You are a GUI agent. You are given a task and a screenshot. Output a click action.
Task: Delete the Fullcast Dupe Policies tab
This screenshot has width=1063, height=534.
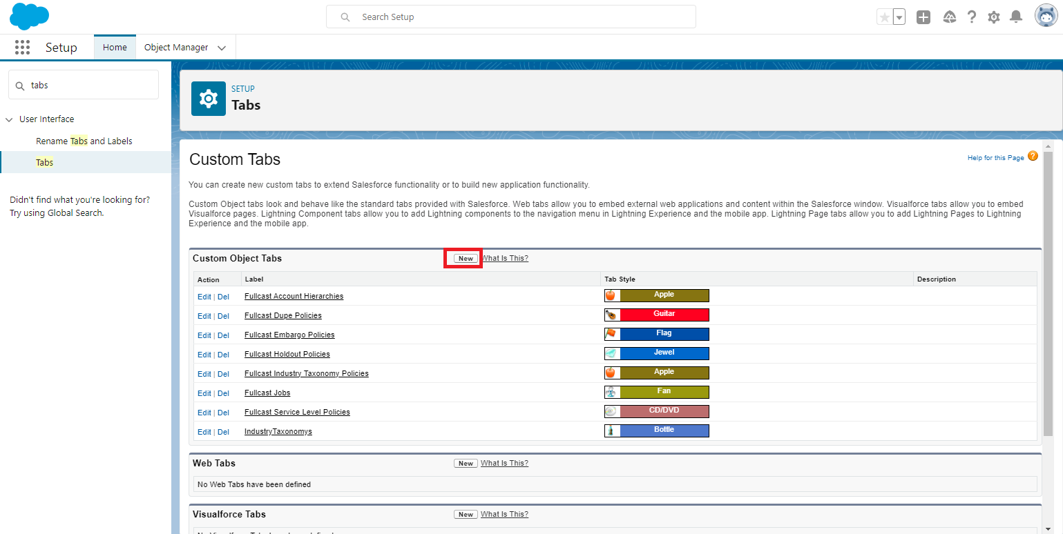[x=223, y=316]
